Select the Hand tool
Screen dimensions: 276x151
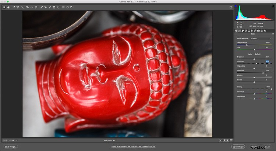8,7
